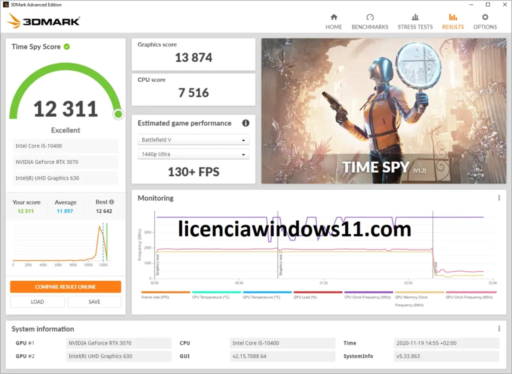Open the STRESS TESTS tab
512x374 pixels.
415,21
